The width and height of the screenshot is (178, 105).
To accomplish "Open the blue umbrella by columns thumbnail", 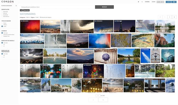I will [106, 56].
